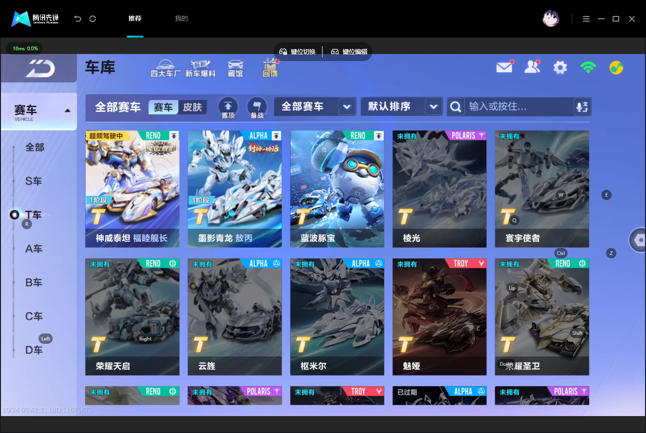The image size is (646, 433).
Task: Click the search magnifier icon
Action: tap(456, 107)
